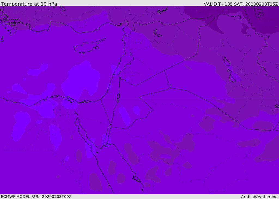Screen dimensions: 279x199
Task: Click the 'ECMWF MODEL RUN: 20200203T00Z' footer text
Action: pyautogui.click(x=36, y=197)
